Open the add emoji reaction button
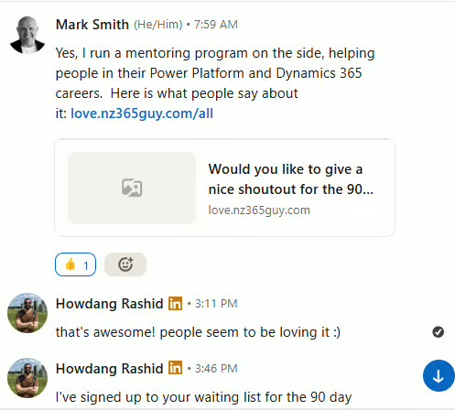 125,264
